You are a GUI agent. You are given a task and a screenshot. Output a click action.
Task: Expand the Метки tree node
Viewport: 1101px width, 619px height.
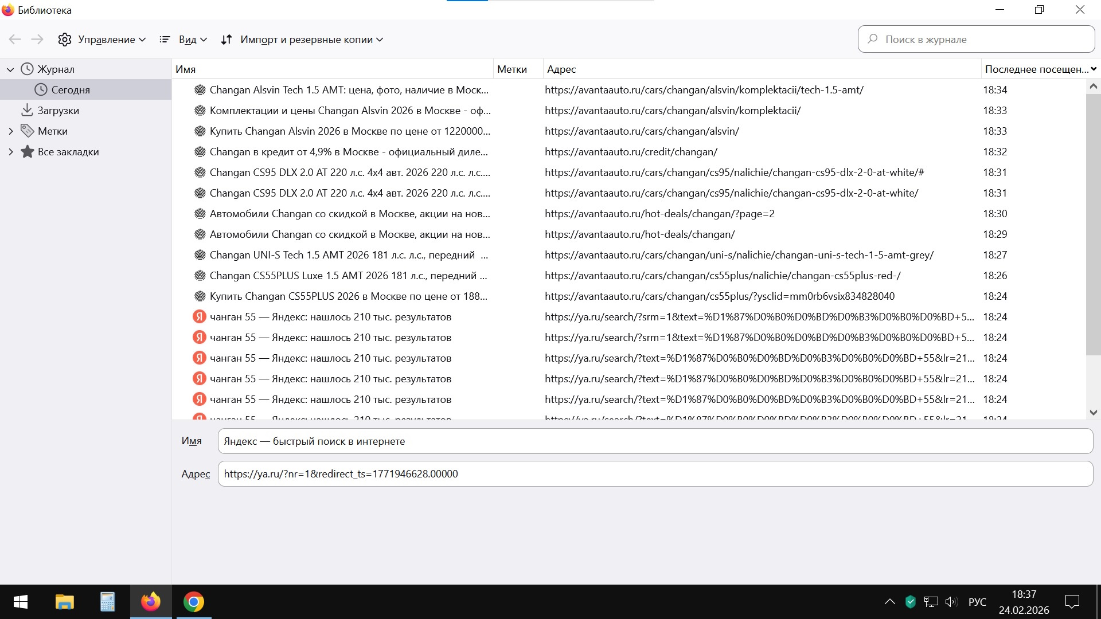pos(10,131)
